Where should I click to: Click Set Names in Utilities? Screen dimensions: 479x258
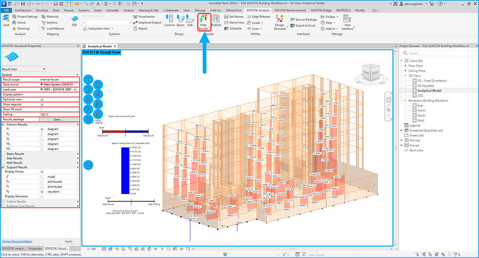[x=234, y=17]
